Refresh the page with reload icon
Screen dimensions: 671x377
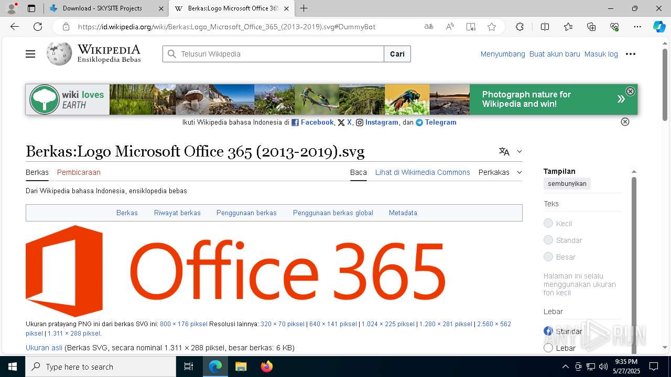(x=38, y=27)
